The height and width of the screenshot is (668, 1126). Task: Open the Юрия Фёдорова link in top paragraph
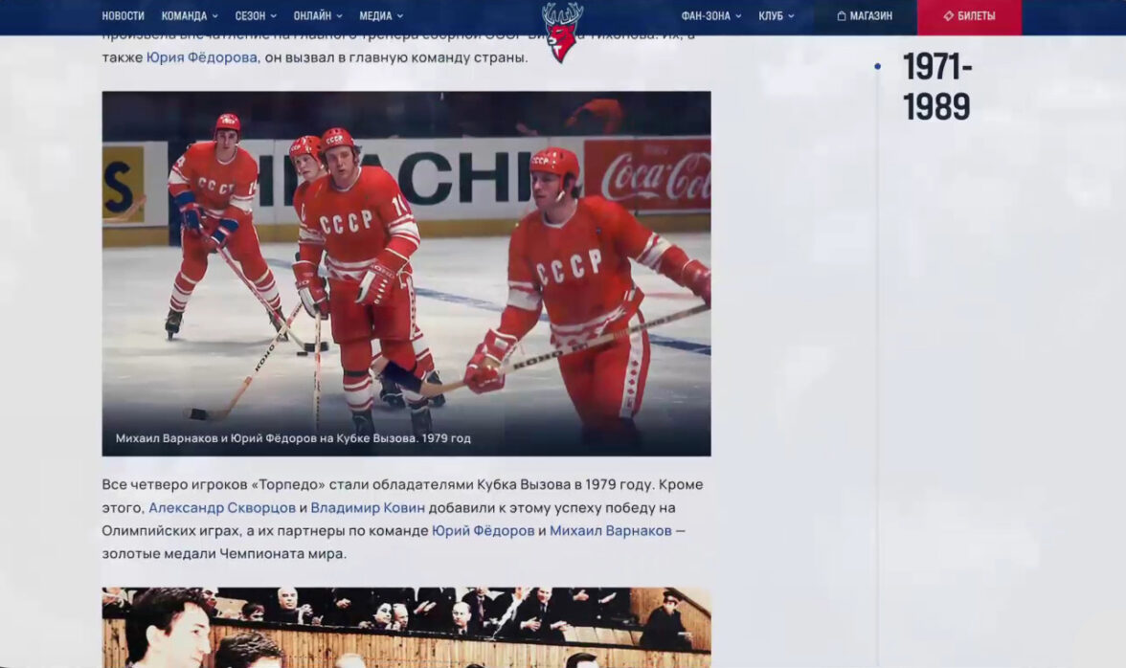coord(202,57)
